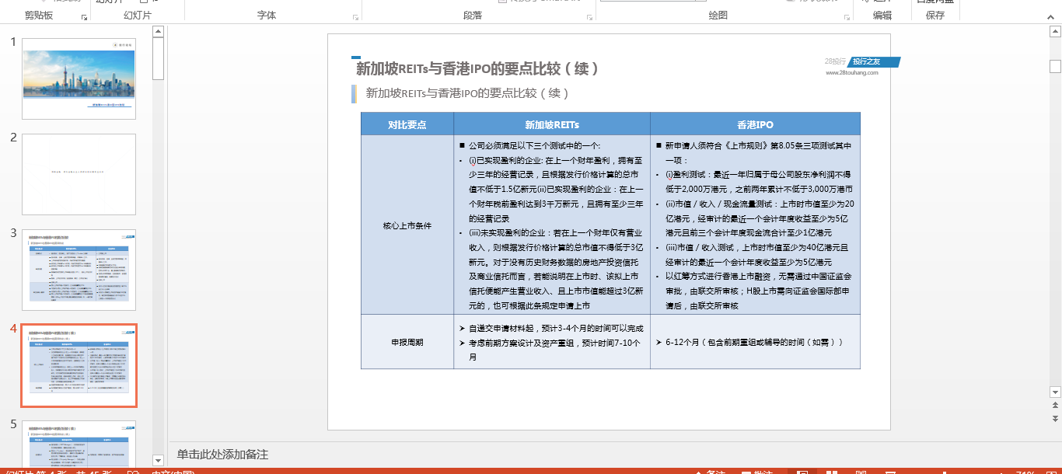Select the '新加坡REITs' table header cell
The height and width of the screenshot is (474, 1062).
(552, 124)
